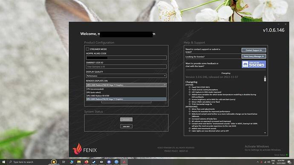Click the green Server Status indicator
Image resolution: width=294 pixels, height=165 pixels.
click(x=287, y=155)
